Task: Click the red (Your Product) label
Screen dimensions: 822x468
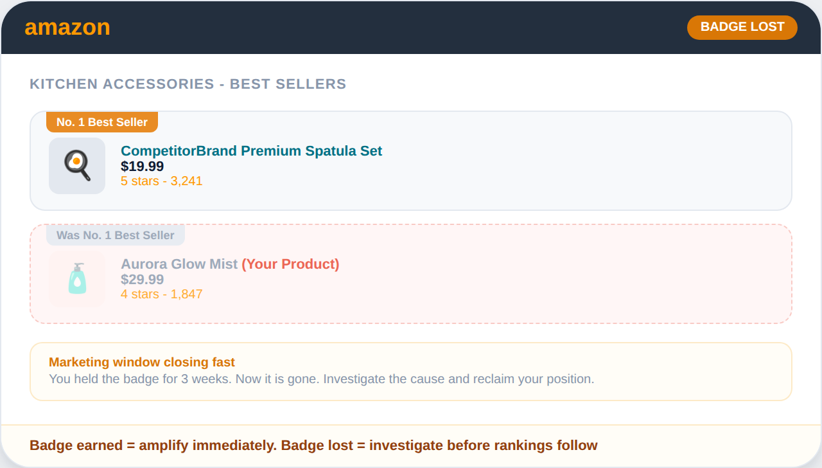Action: click(x=290, y=264)
